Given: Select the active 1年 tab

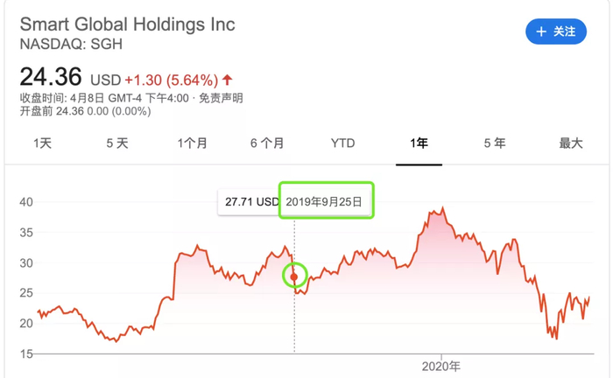Looking at the screenshot, I should coord(419,143).
